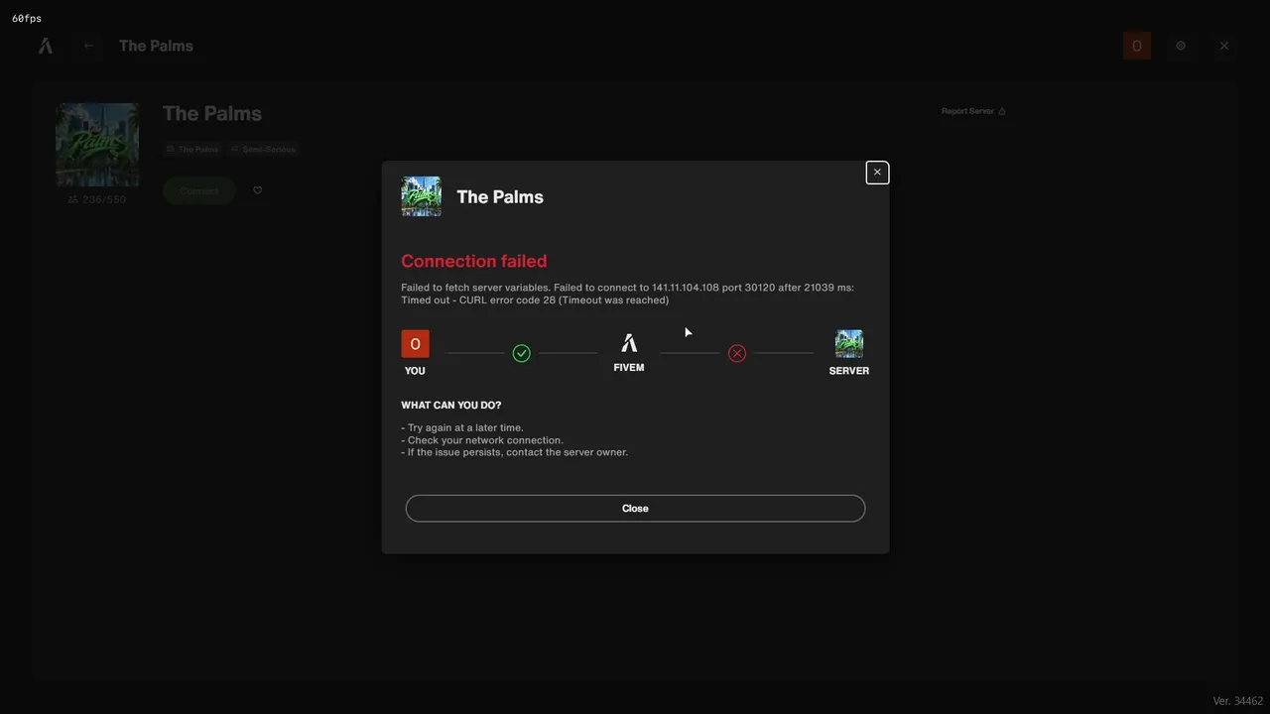Click 'Try again at a later time' text
This screenshot has width=1270, height=714.
462,427
